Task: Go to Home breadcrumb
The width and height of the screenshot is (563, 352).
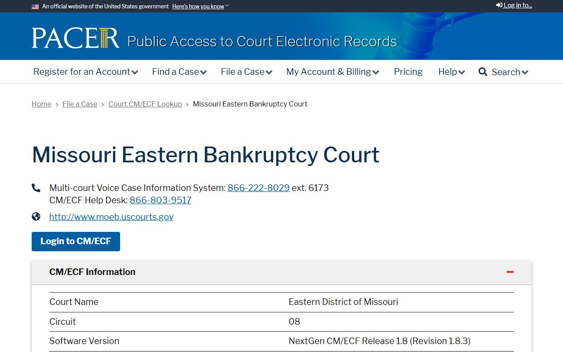Action: [41, 104]
